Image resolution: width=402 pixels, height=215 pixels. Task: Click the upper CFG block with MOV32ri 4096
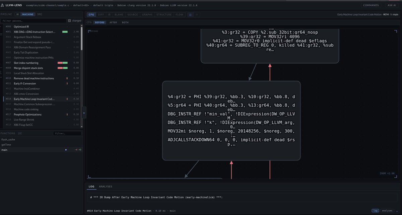tap(270, 46)
